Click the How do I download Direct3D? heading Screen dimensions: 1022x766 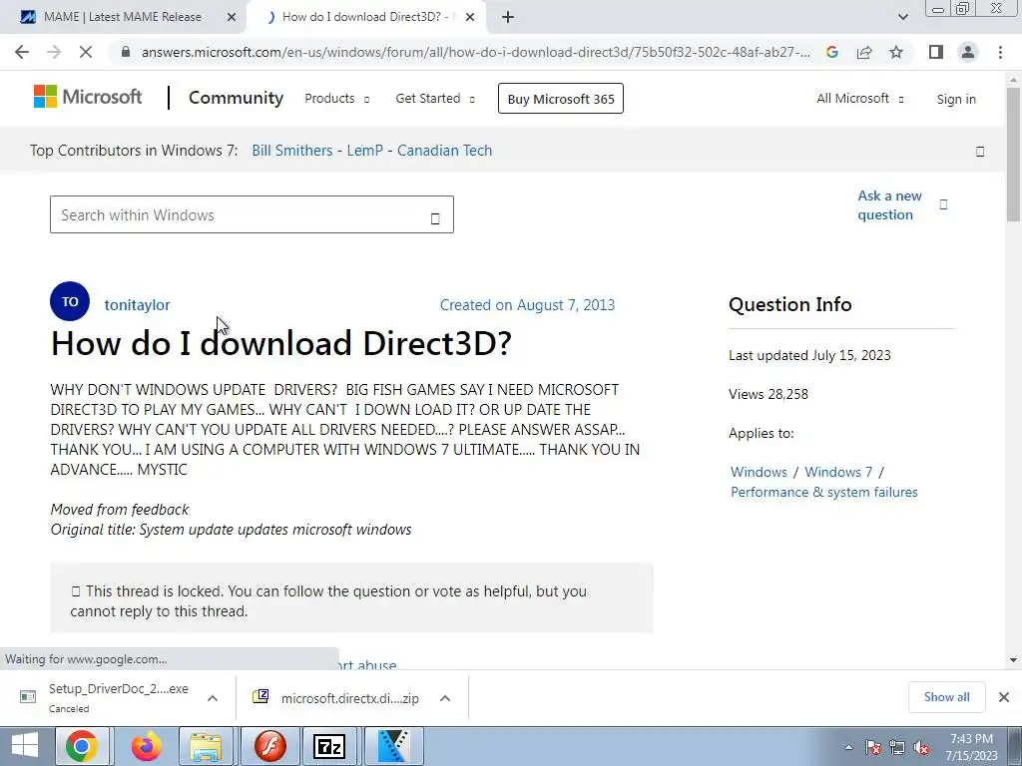click(281, 343)
